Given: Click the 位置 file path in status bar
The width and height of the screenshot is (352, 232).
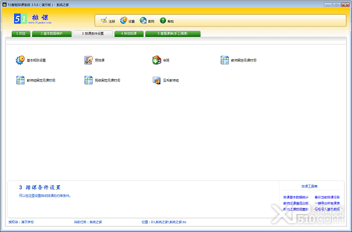Looking at the screenshot, I should coord(164,222).
